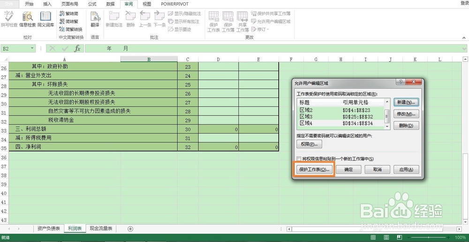Confirm the dialog with 确定
Viewport: 469px width, 242px height.
pyautogui.click(x=348, y=169)
